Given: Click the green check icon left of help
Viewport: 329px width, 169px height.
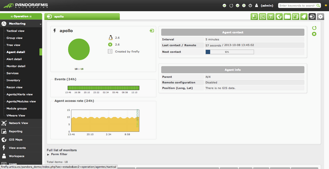Looking at the screenshot, I should (237, 6).
